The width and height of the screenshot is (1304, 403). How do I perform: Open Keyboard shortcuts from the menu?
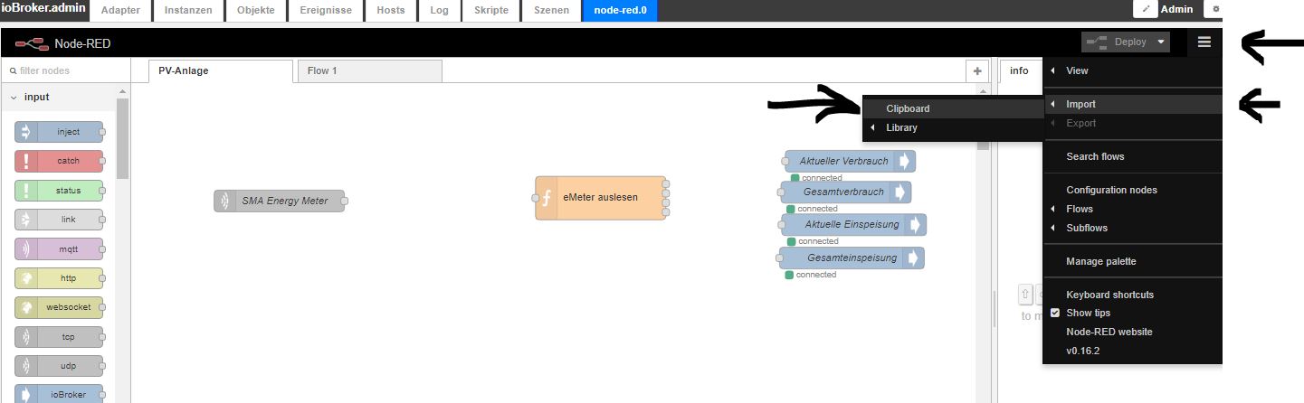coord(1132,295)
